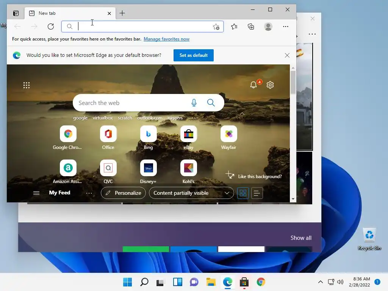Open Task View on taskbar

160,282
